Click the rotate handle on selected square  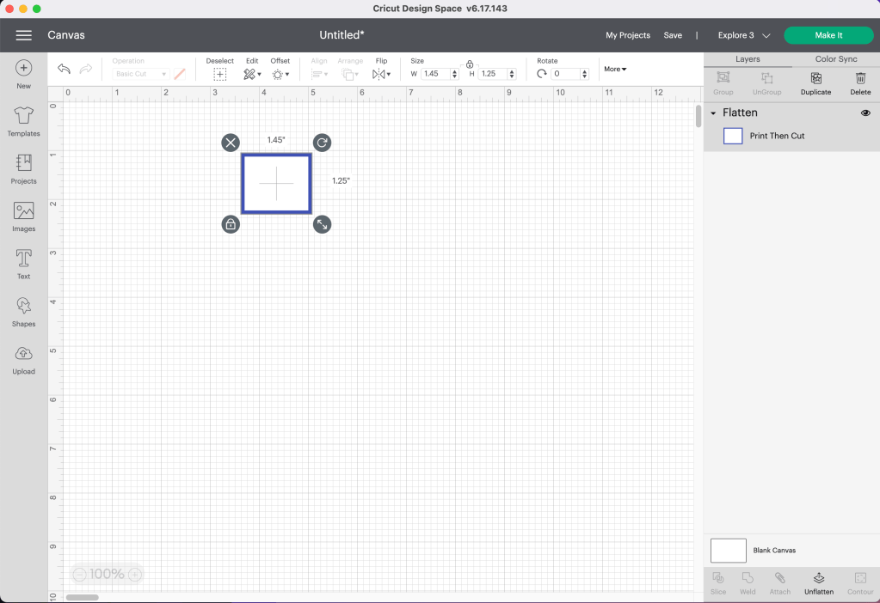(322, 143)
